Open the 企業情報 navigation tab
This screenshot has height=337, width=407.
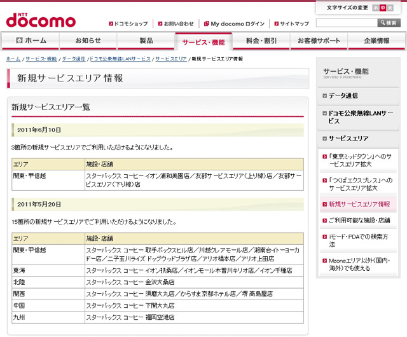(376, 41)
